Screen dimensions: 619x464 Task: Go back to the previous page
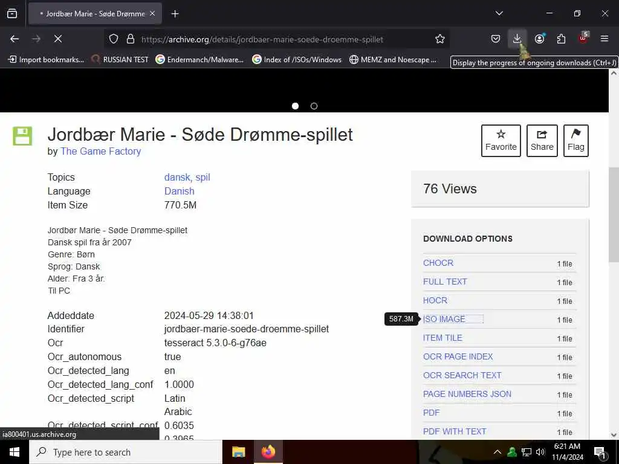15,39
